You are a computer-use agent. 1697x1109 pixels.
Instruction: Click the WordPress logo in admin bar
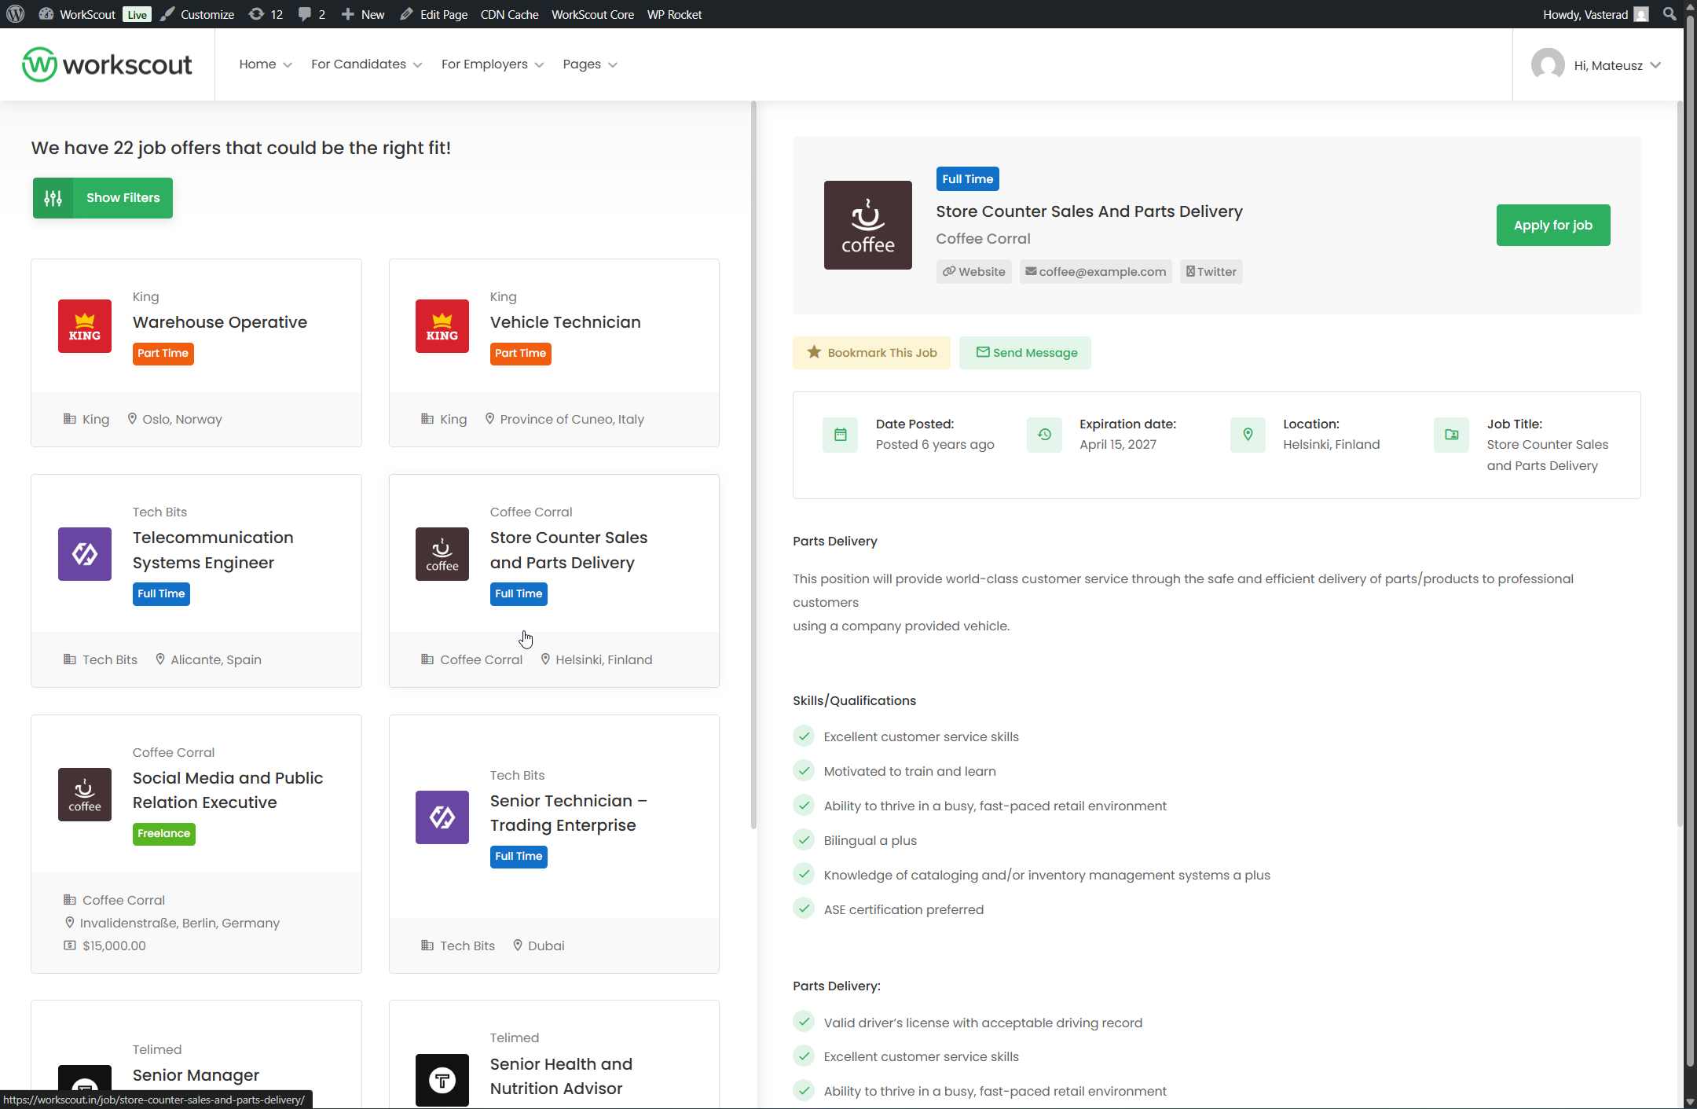pos(15,14)
